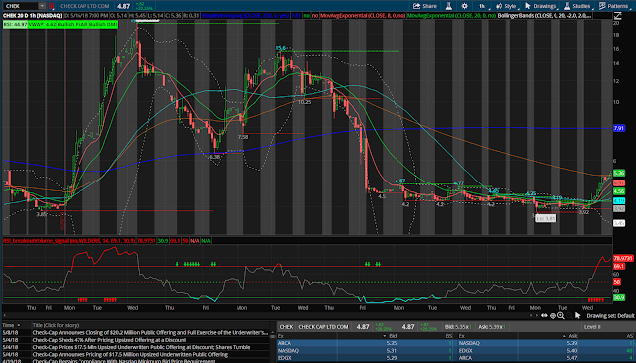636x363 pixels.
Task: Click the 15.6 high label on chart
Action: [280, 48]
